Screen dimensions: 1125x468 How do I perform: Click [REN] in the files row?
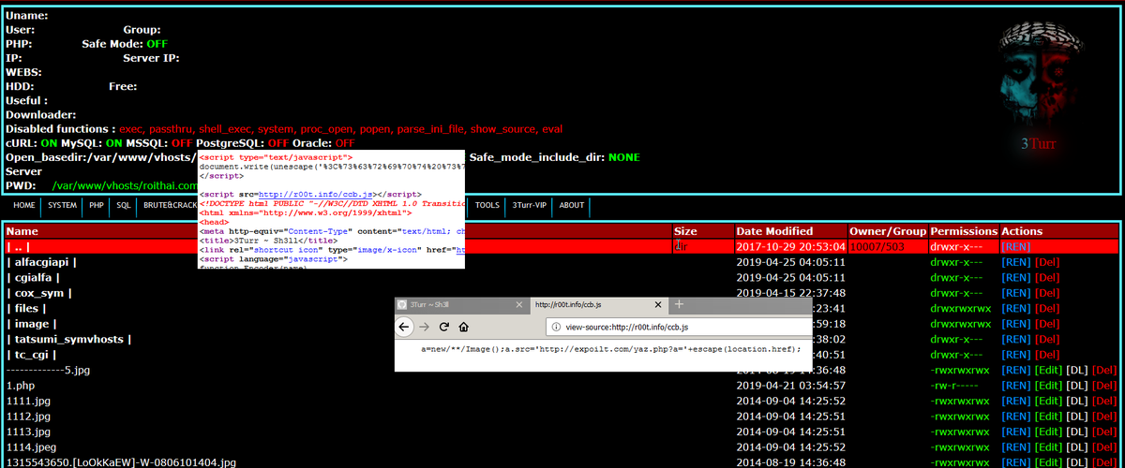coord(1015,308)
